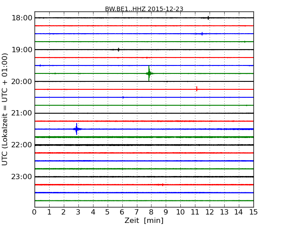288x230 pixels.
Task: Click the UTC Lokalzeit y-axis label
Action: point(4,109)
